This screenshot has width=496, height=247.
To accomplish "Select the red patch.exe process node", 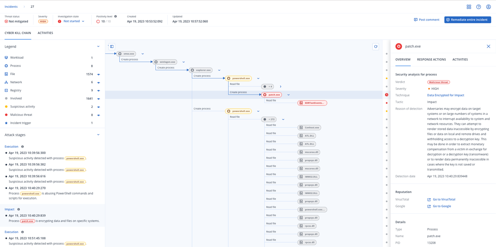I will [x=271, y=95].
